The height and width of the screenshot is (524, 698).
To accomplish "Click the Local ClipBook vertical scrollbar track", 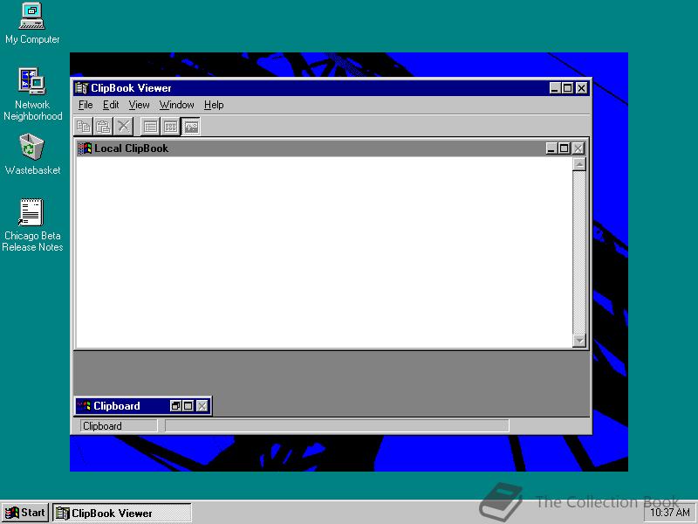I will 579,252.
